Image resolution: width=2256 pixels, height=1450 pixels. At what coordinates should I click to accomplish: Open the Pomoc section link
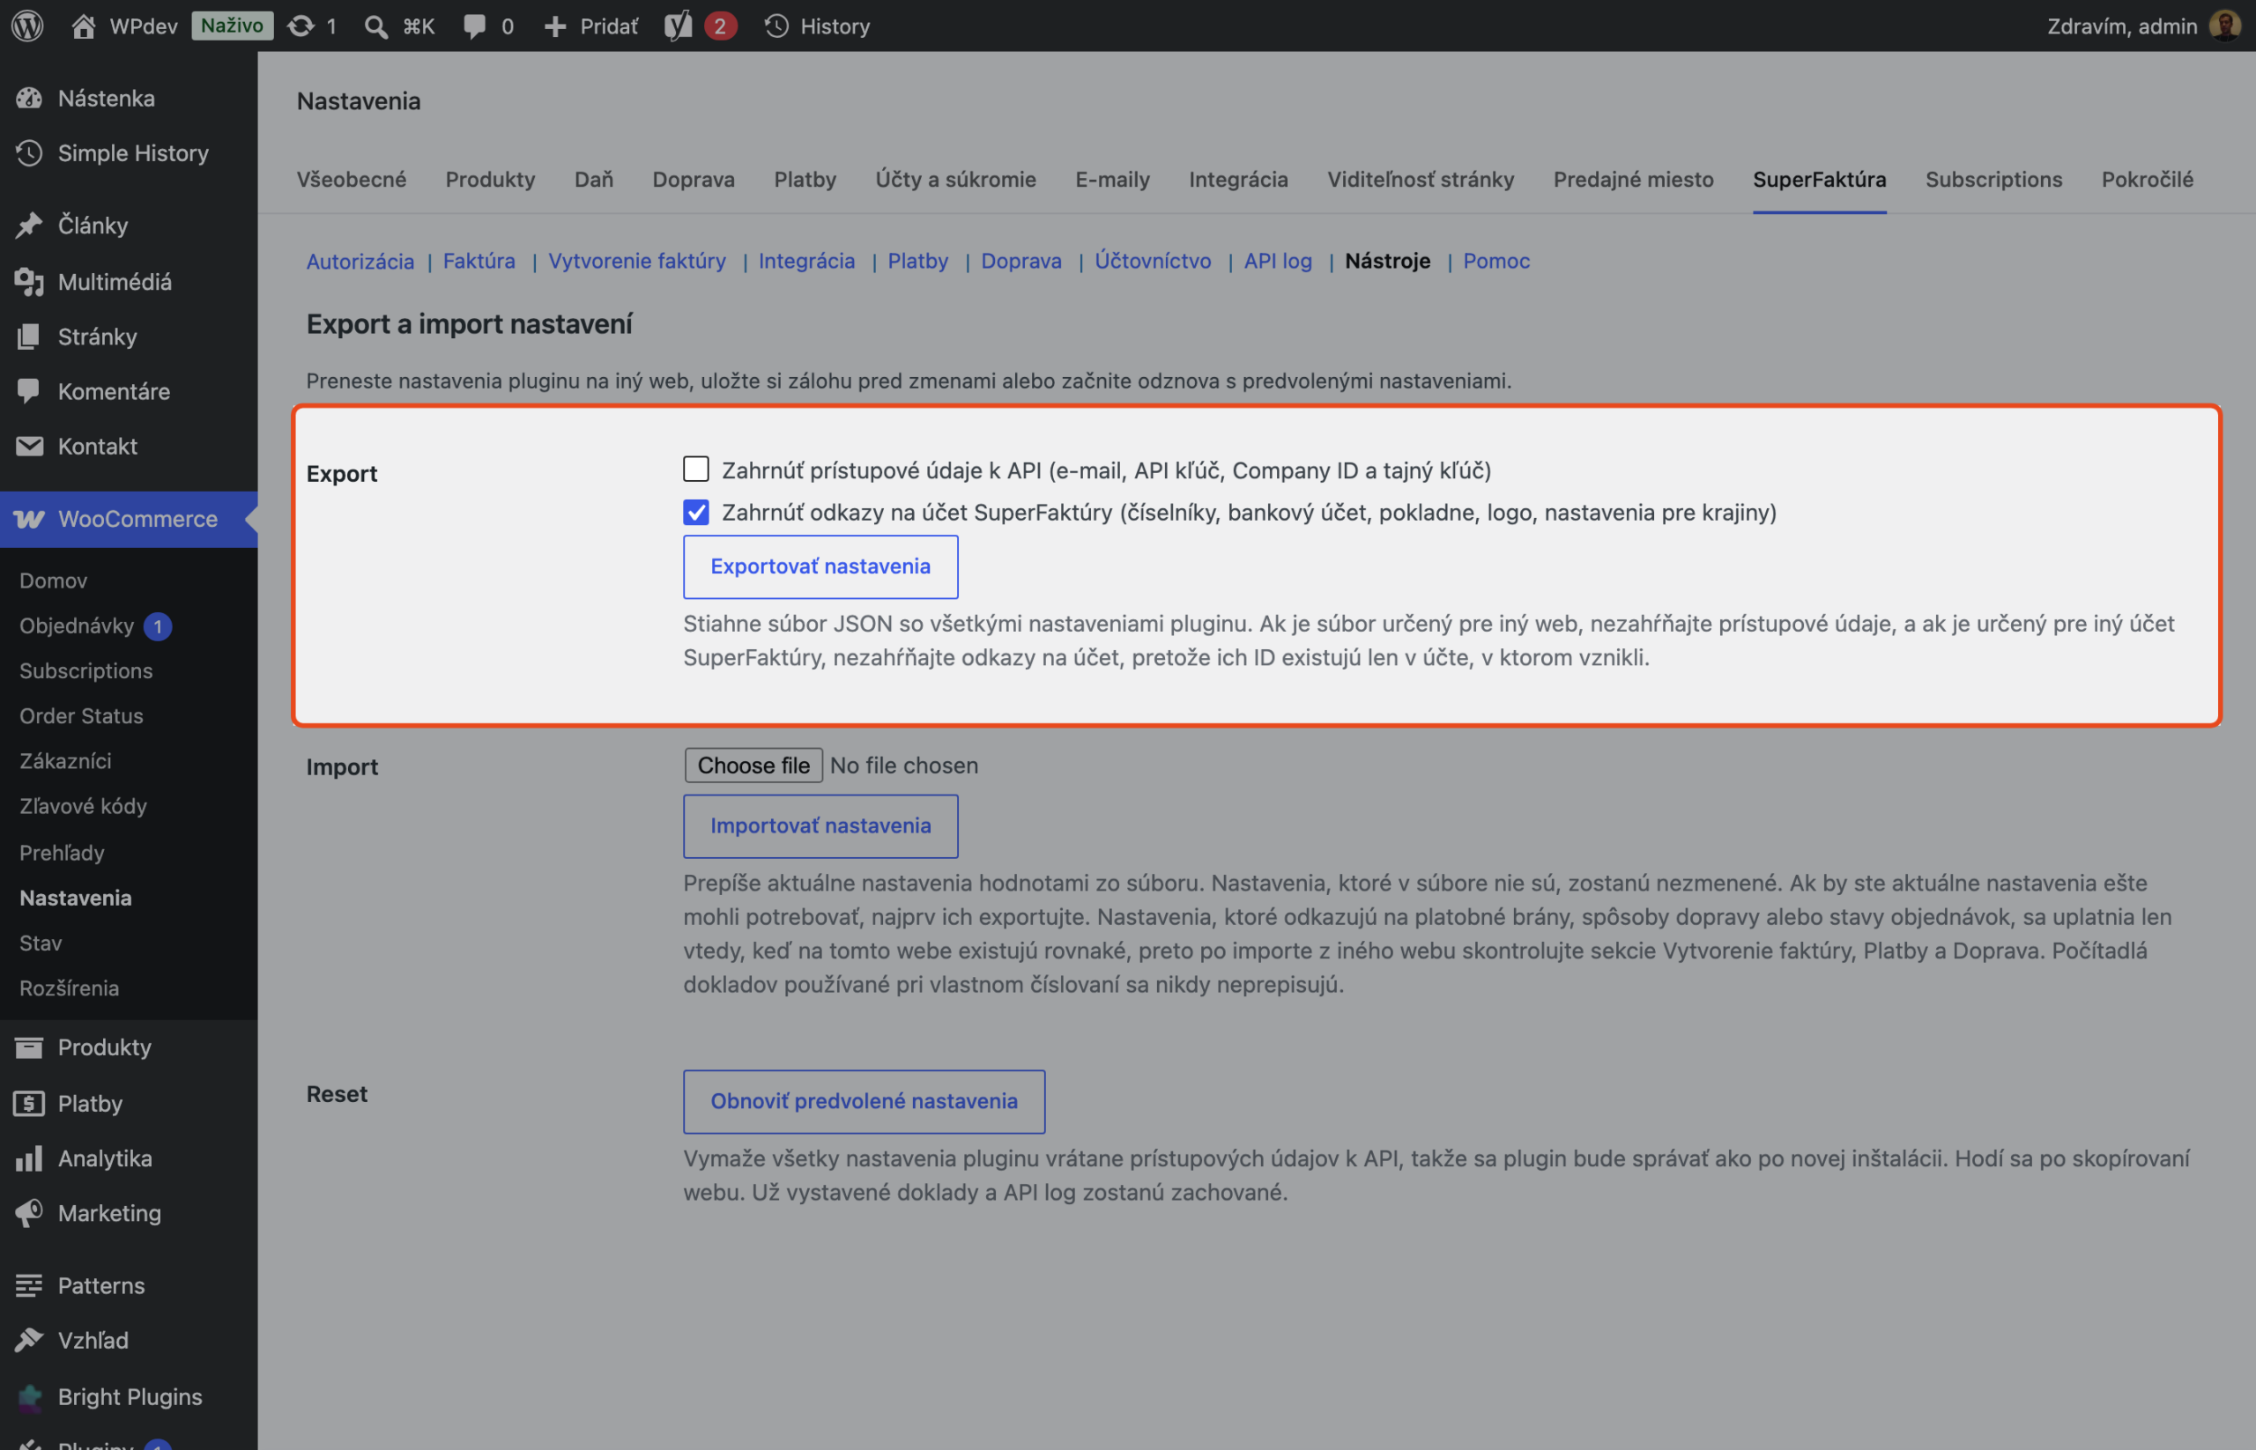pyautogui.click(x=1495, y=261)
